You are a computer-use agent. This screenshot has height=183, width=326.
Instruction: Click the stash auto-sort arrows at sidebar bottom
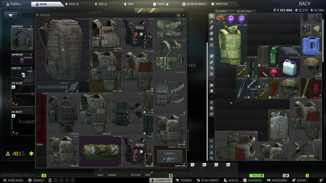(211, 158)
